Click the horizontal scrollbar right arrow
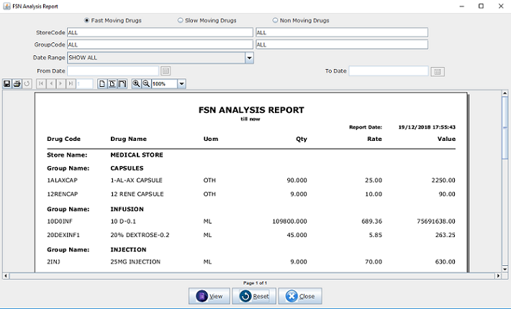Viewport: 511px width, 309px height. pyautogui.click(x=498, y=276)
